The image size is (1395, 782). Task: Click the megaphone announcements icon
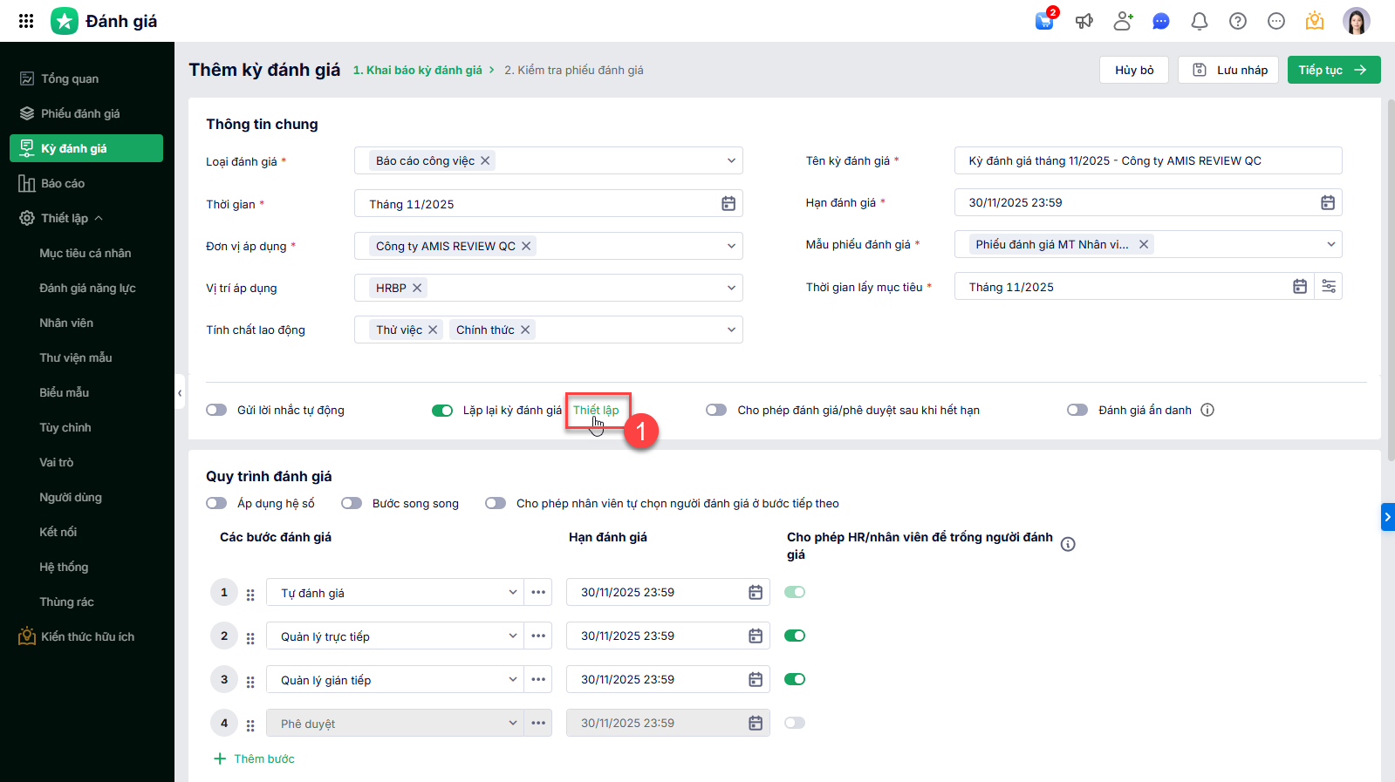pyautogui.click(x=1084, y=21)
